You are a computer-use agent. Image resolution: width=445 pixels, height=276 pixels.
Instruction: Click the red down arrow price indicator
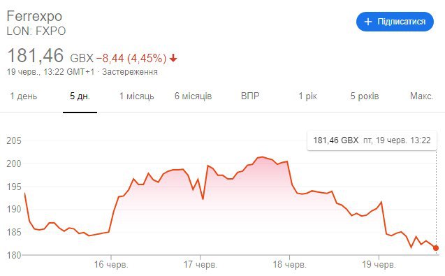pos(173,58)
